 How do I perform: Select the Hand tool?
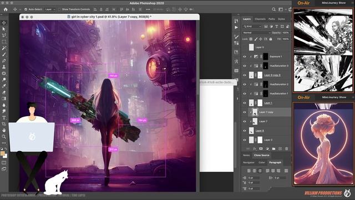point(4,131)
